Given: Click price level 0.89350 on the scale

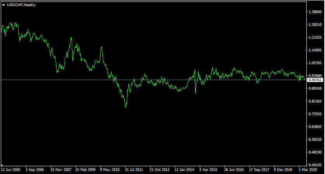Looking at the screenshot, I should [x=315, y=89].
